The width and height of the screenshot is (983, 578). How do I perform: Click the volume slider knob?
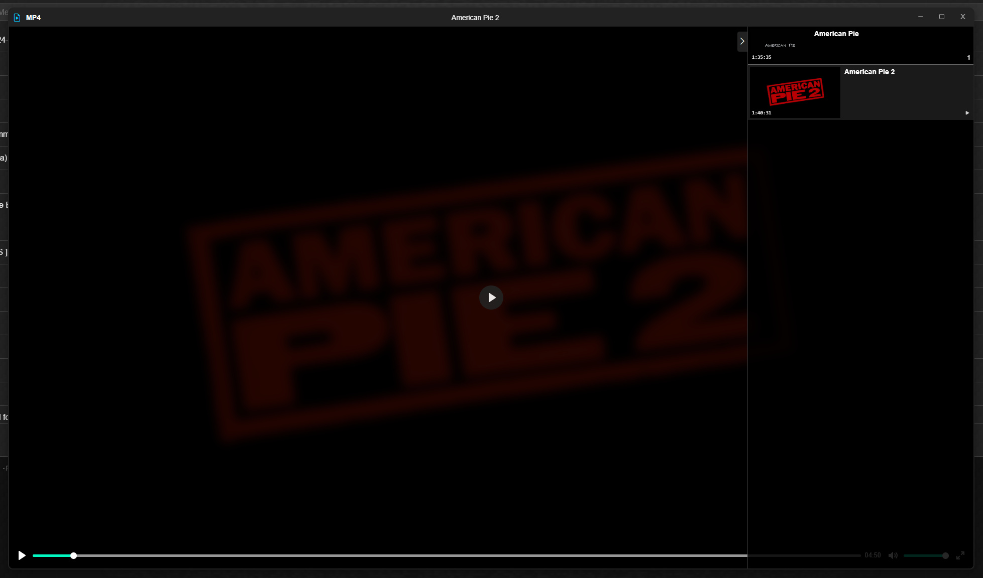click(x=945, y=555)
